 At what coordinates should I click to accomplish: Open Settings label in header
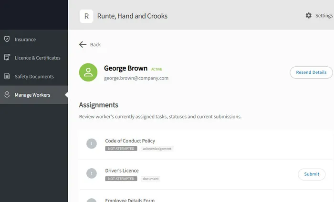coord(324,16)
